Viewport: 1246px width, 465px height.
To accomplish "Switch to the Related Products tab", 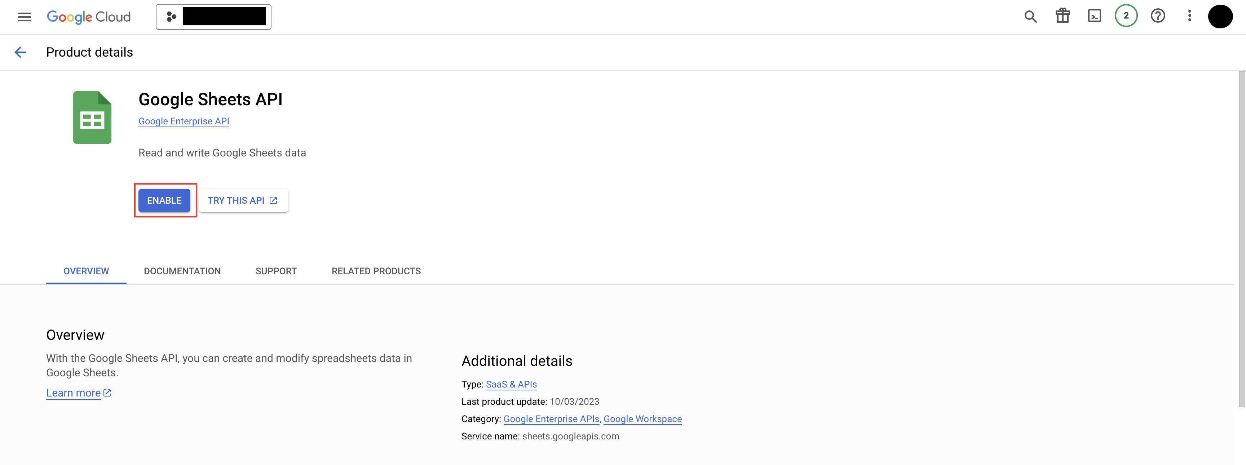I will pyautogui.click(x=376, y=270).
